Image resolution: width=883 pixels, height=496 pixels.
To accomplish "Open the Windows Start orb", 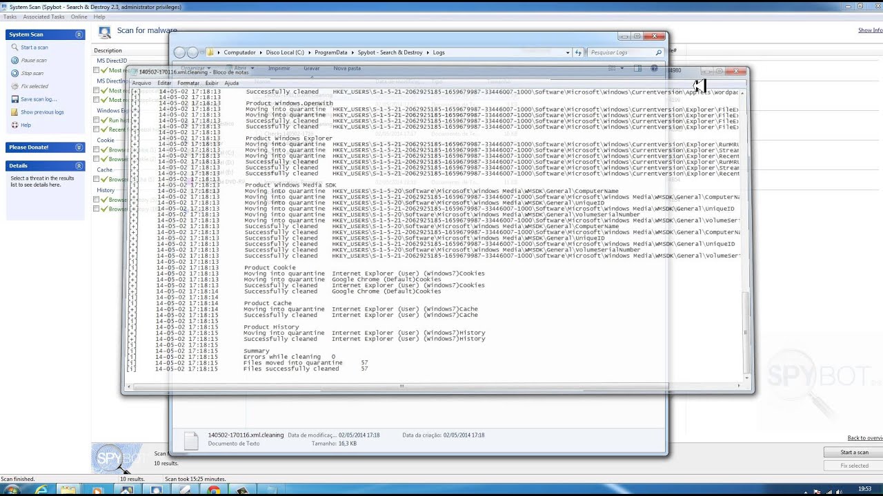I will click(x=12, y=490).
